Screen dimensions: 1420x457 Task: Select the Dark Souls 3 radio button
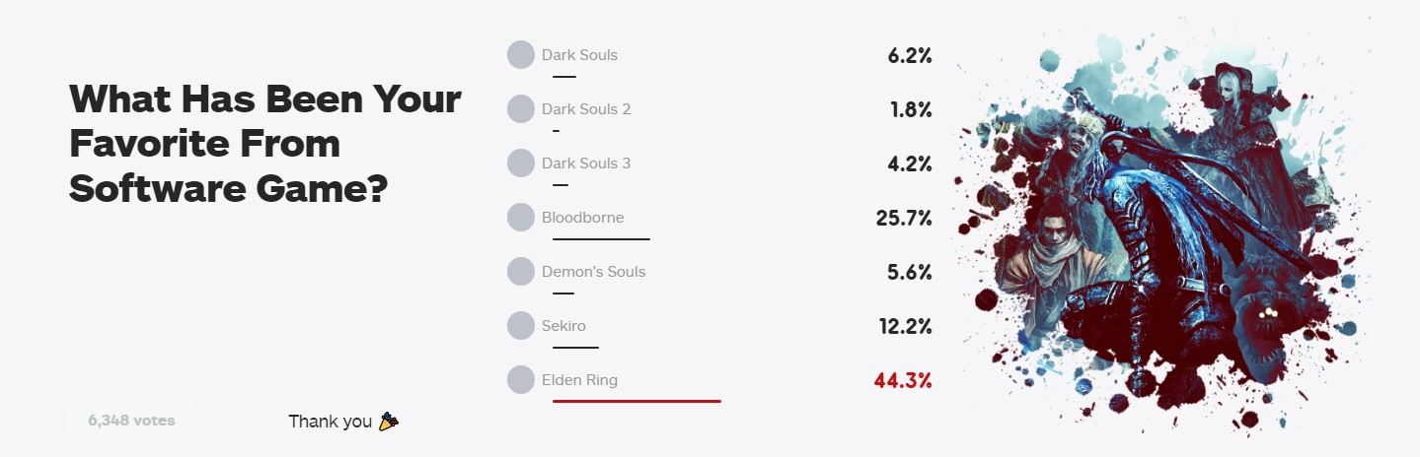[x=521, y=163]
